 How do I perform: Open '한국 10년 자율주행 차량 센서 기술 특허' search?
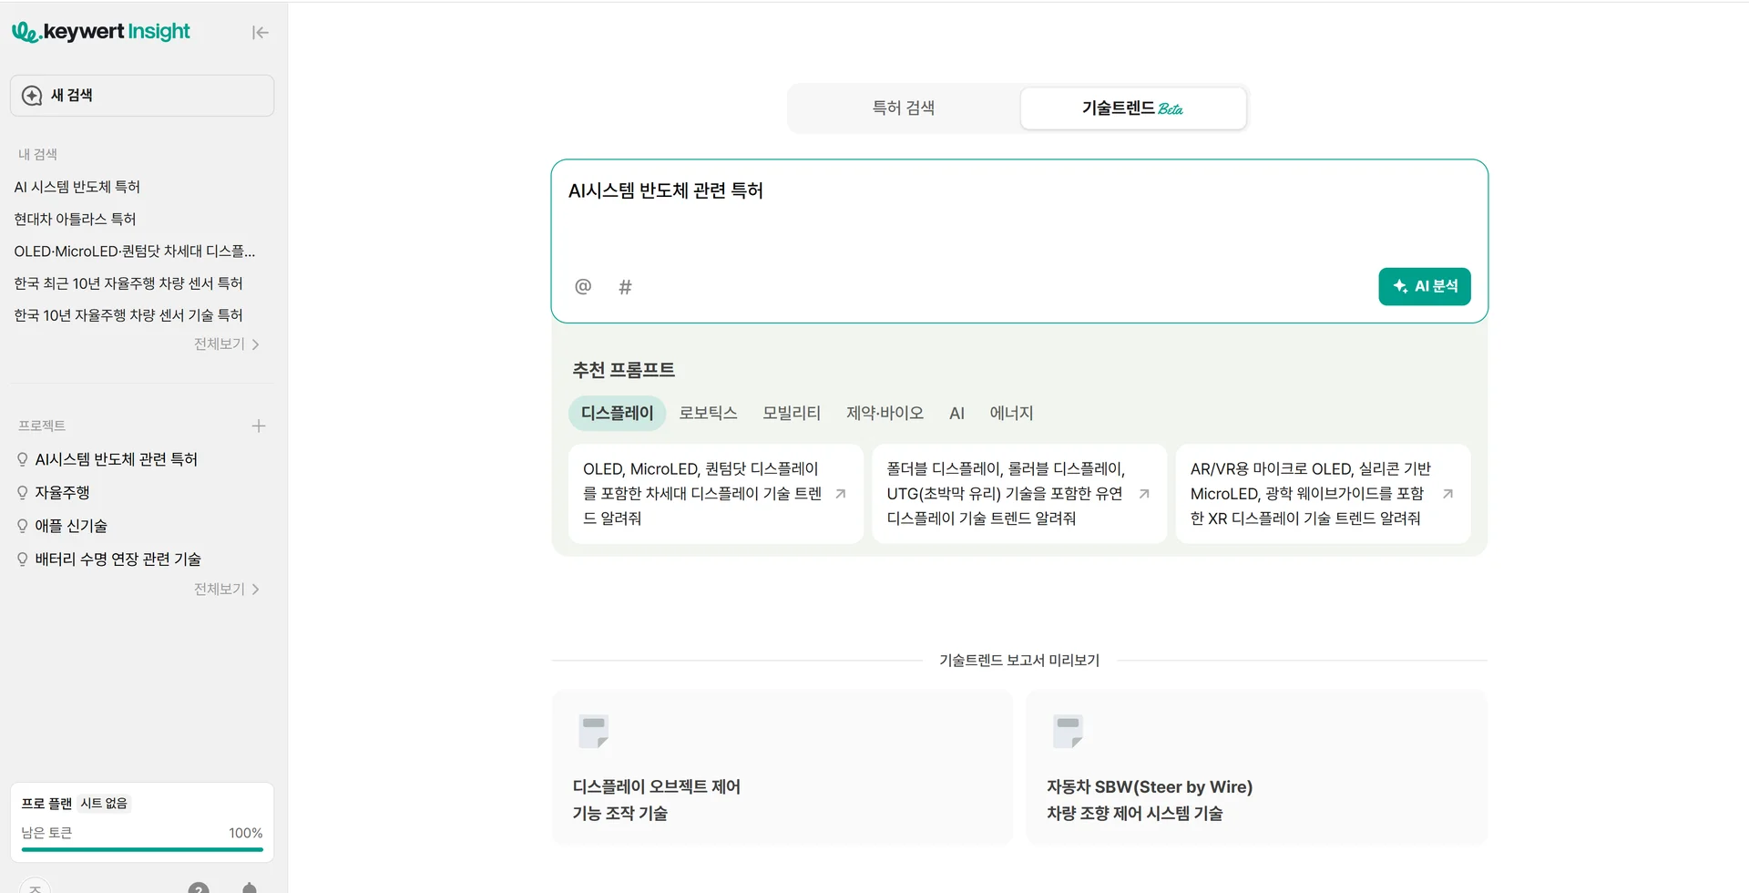(x=128, y=315)
